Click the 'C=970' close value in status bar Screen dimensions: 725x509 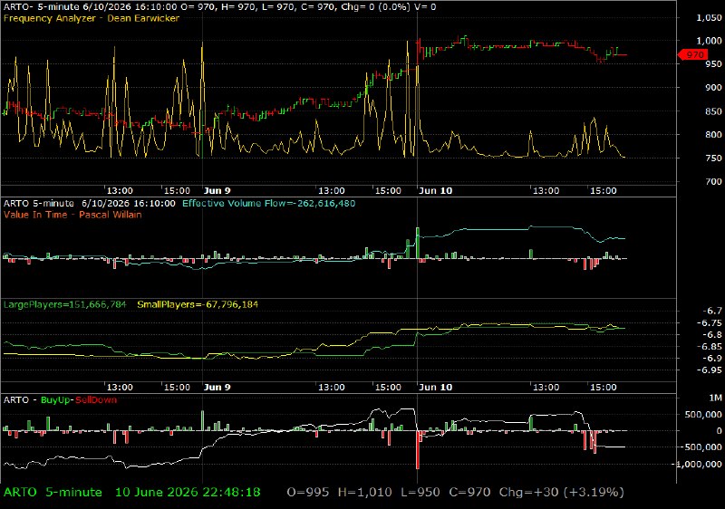(x=469, y=493)
